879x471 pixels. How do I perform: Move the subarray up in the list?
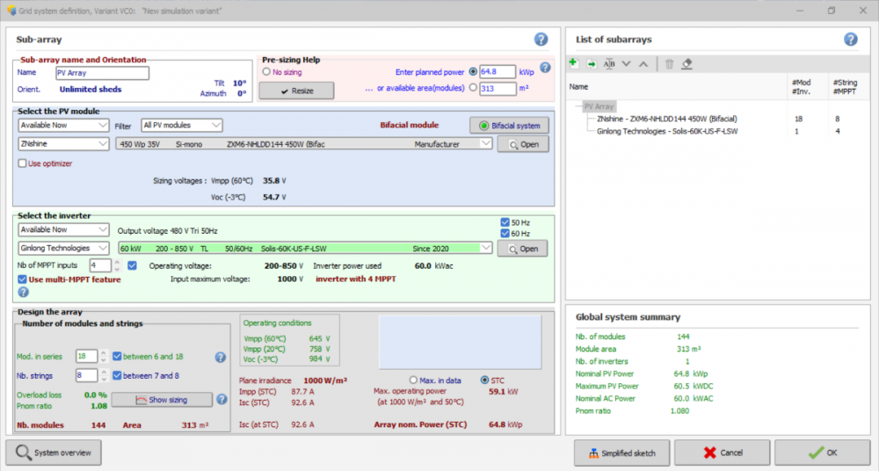point(643,63)
